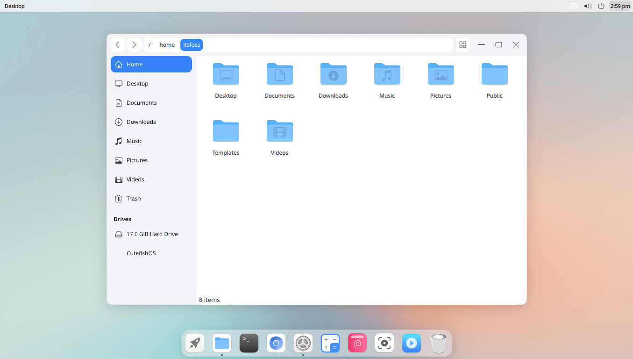Launch the Video Player from the dock

click(412, 343)
